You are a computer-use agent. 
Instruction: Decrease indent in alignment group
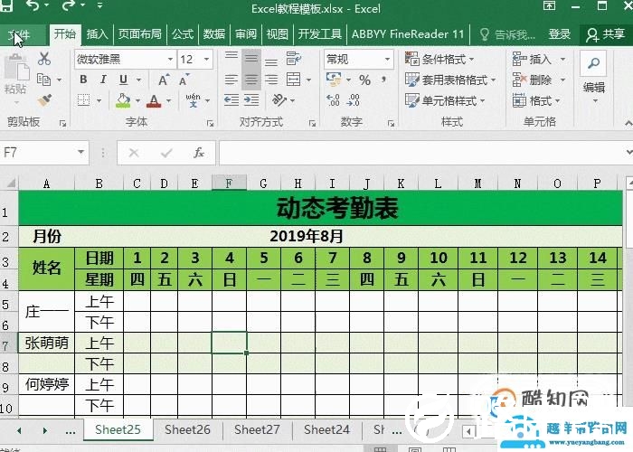(x=231, y=99)
